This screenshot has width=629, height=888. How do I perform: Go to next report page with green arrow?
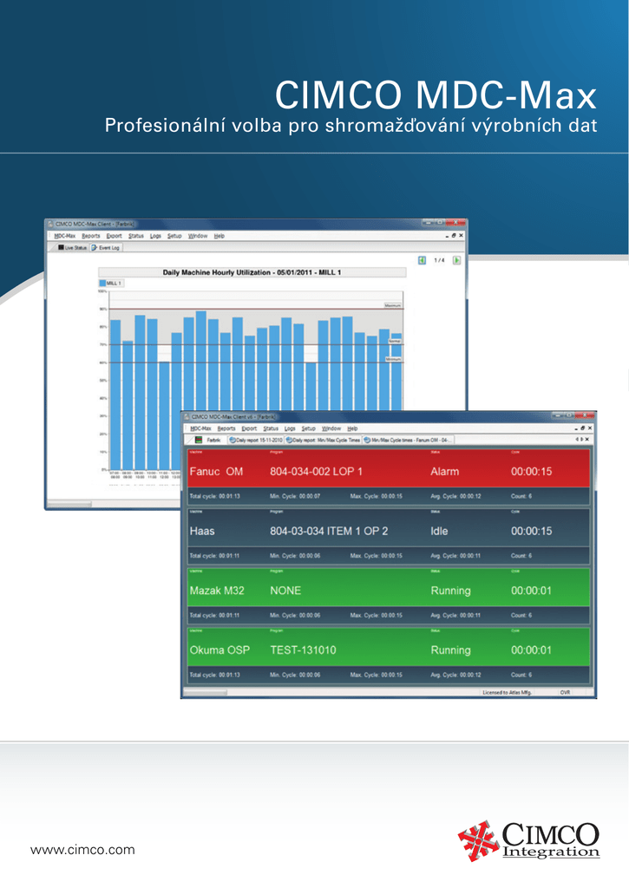[456, 260]
